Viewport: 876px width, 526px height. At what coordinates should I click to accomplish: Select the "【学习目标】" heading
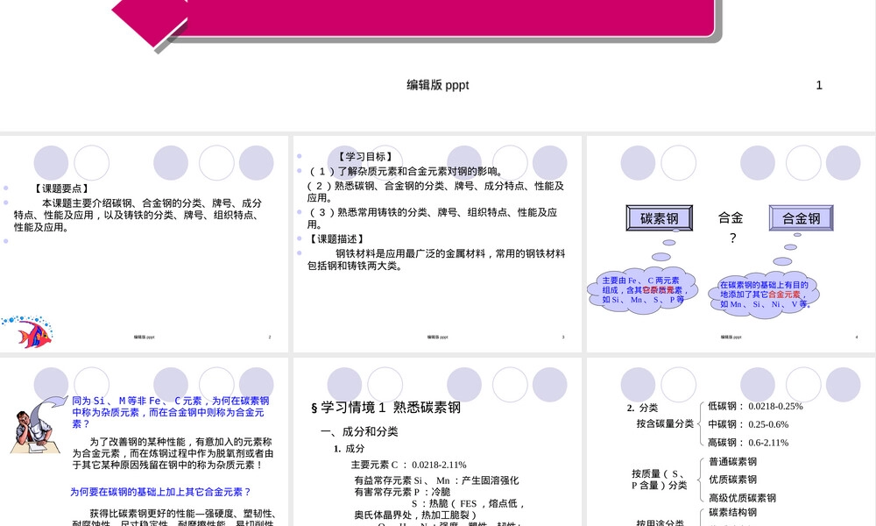click(x=366, y=157)
